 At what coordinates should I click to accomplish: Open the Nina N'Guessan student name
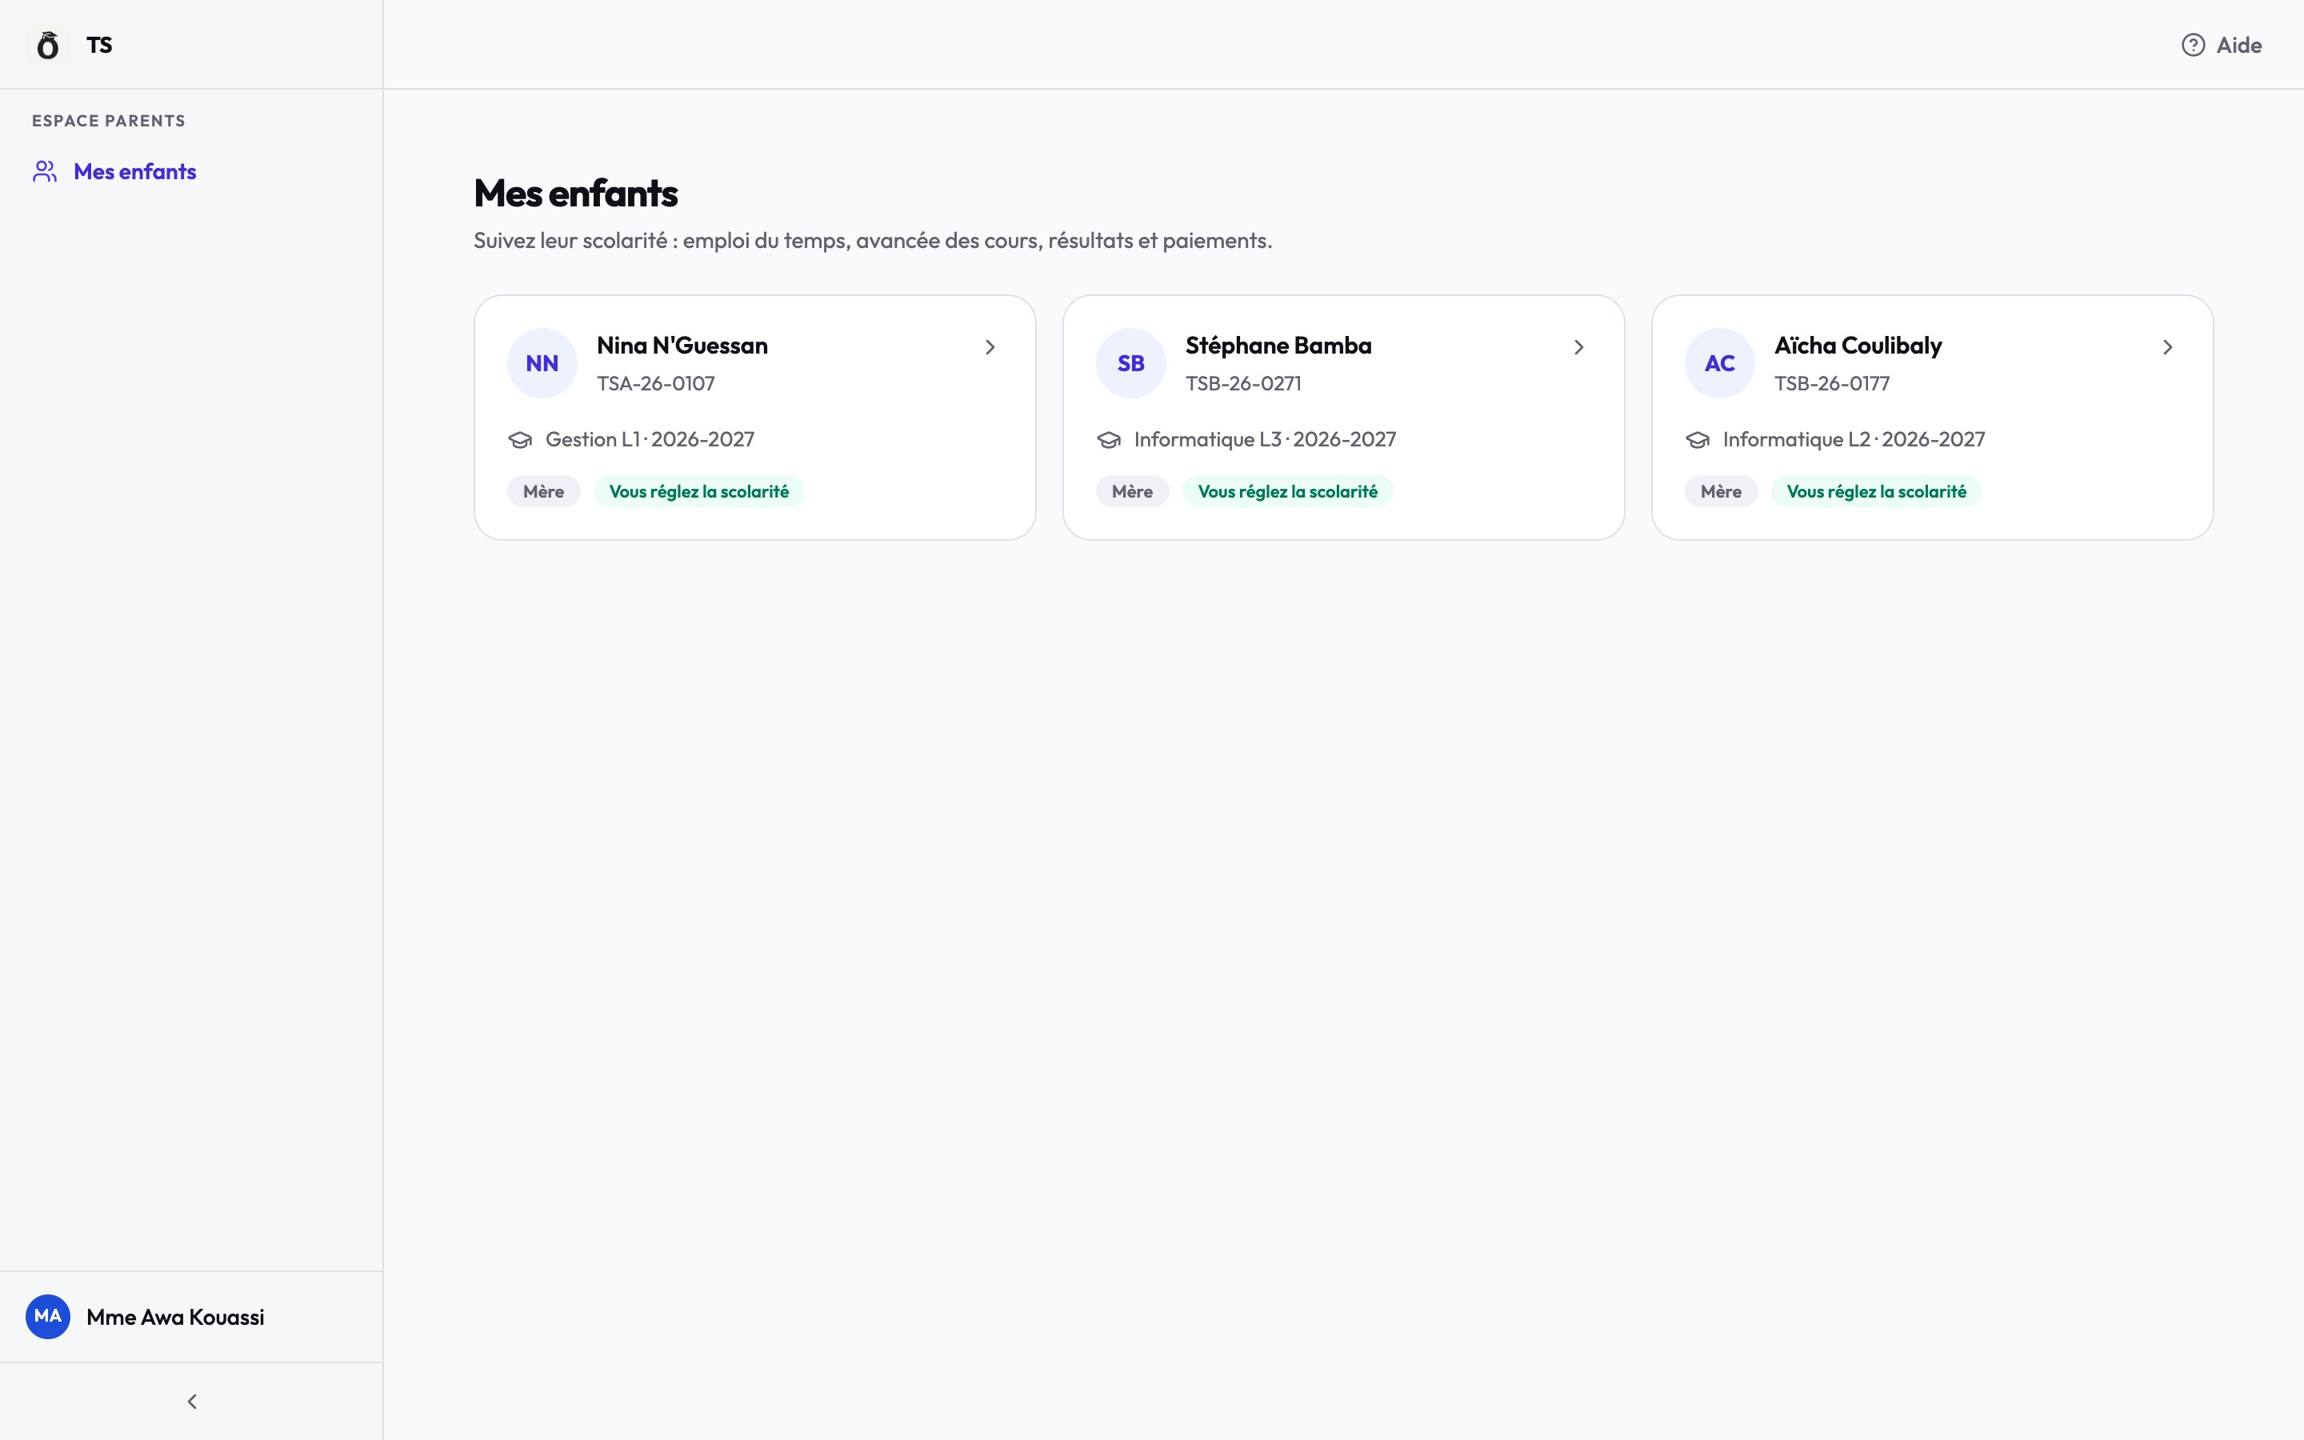tap(682, 346)
